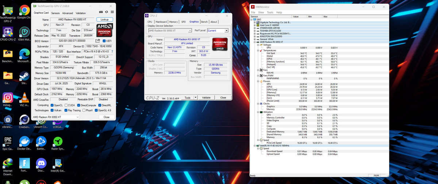
Task: Switch to Bench tab in CPU-Z
Action: (x=204, y=22)
